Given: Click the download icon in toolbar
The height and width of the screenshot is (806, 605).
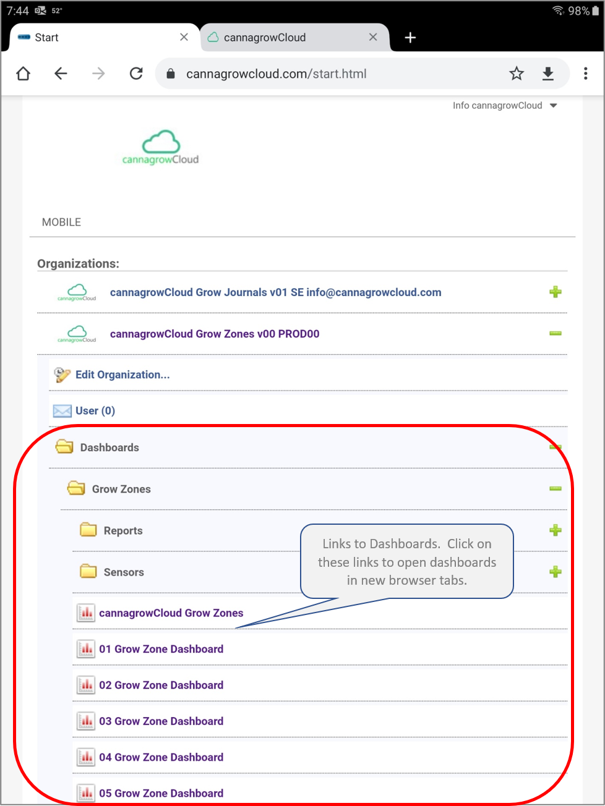Looking at the screenshot, I should click(x=548, y=74).
